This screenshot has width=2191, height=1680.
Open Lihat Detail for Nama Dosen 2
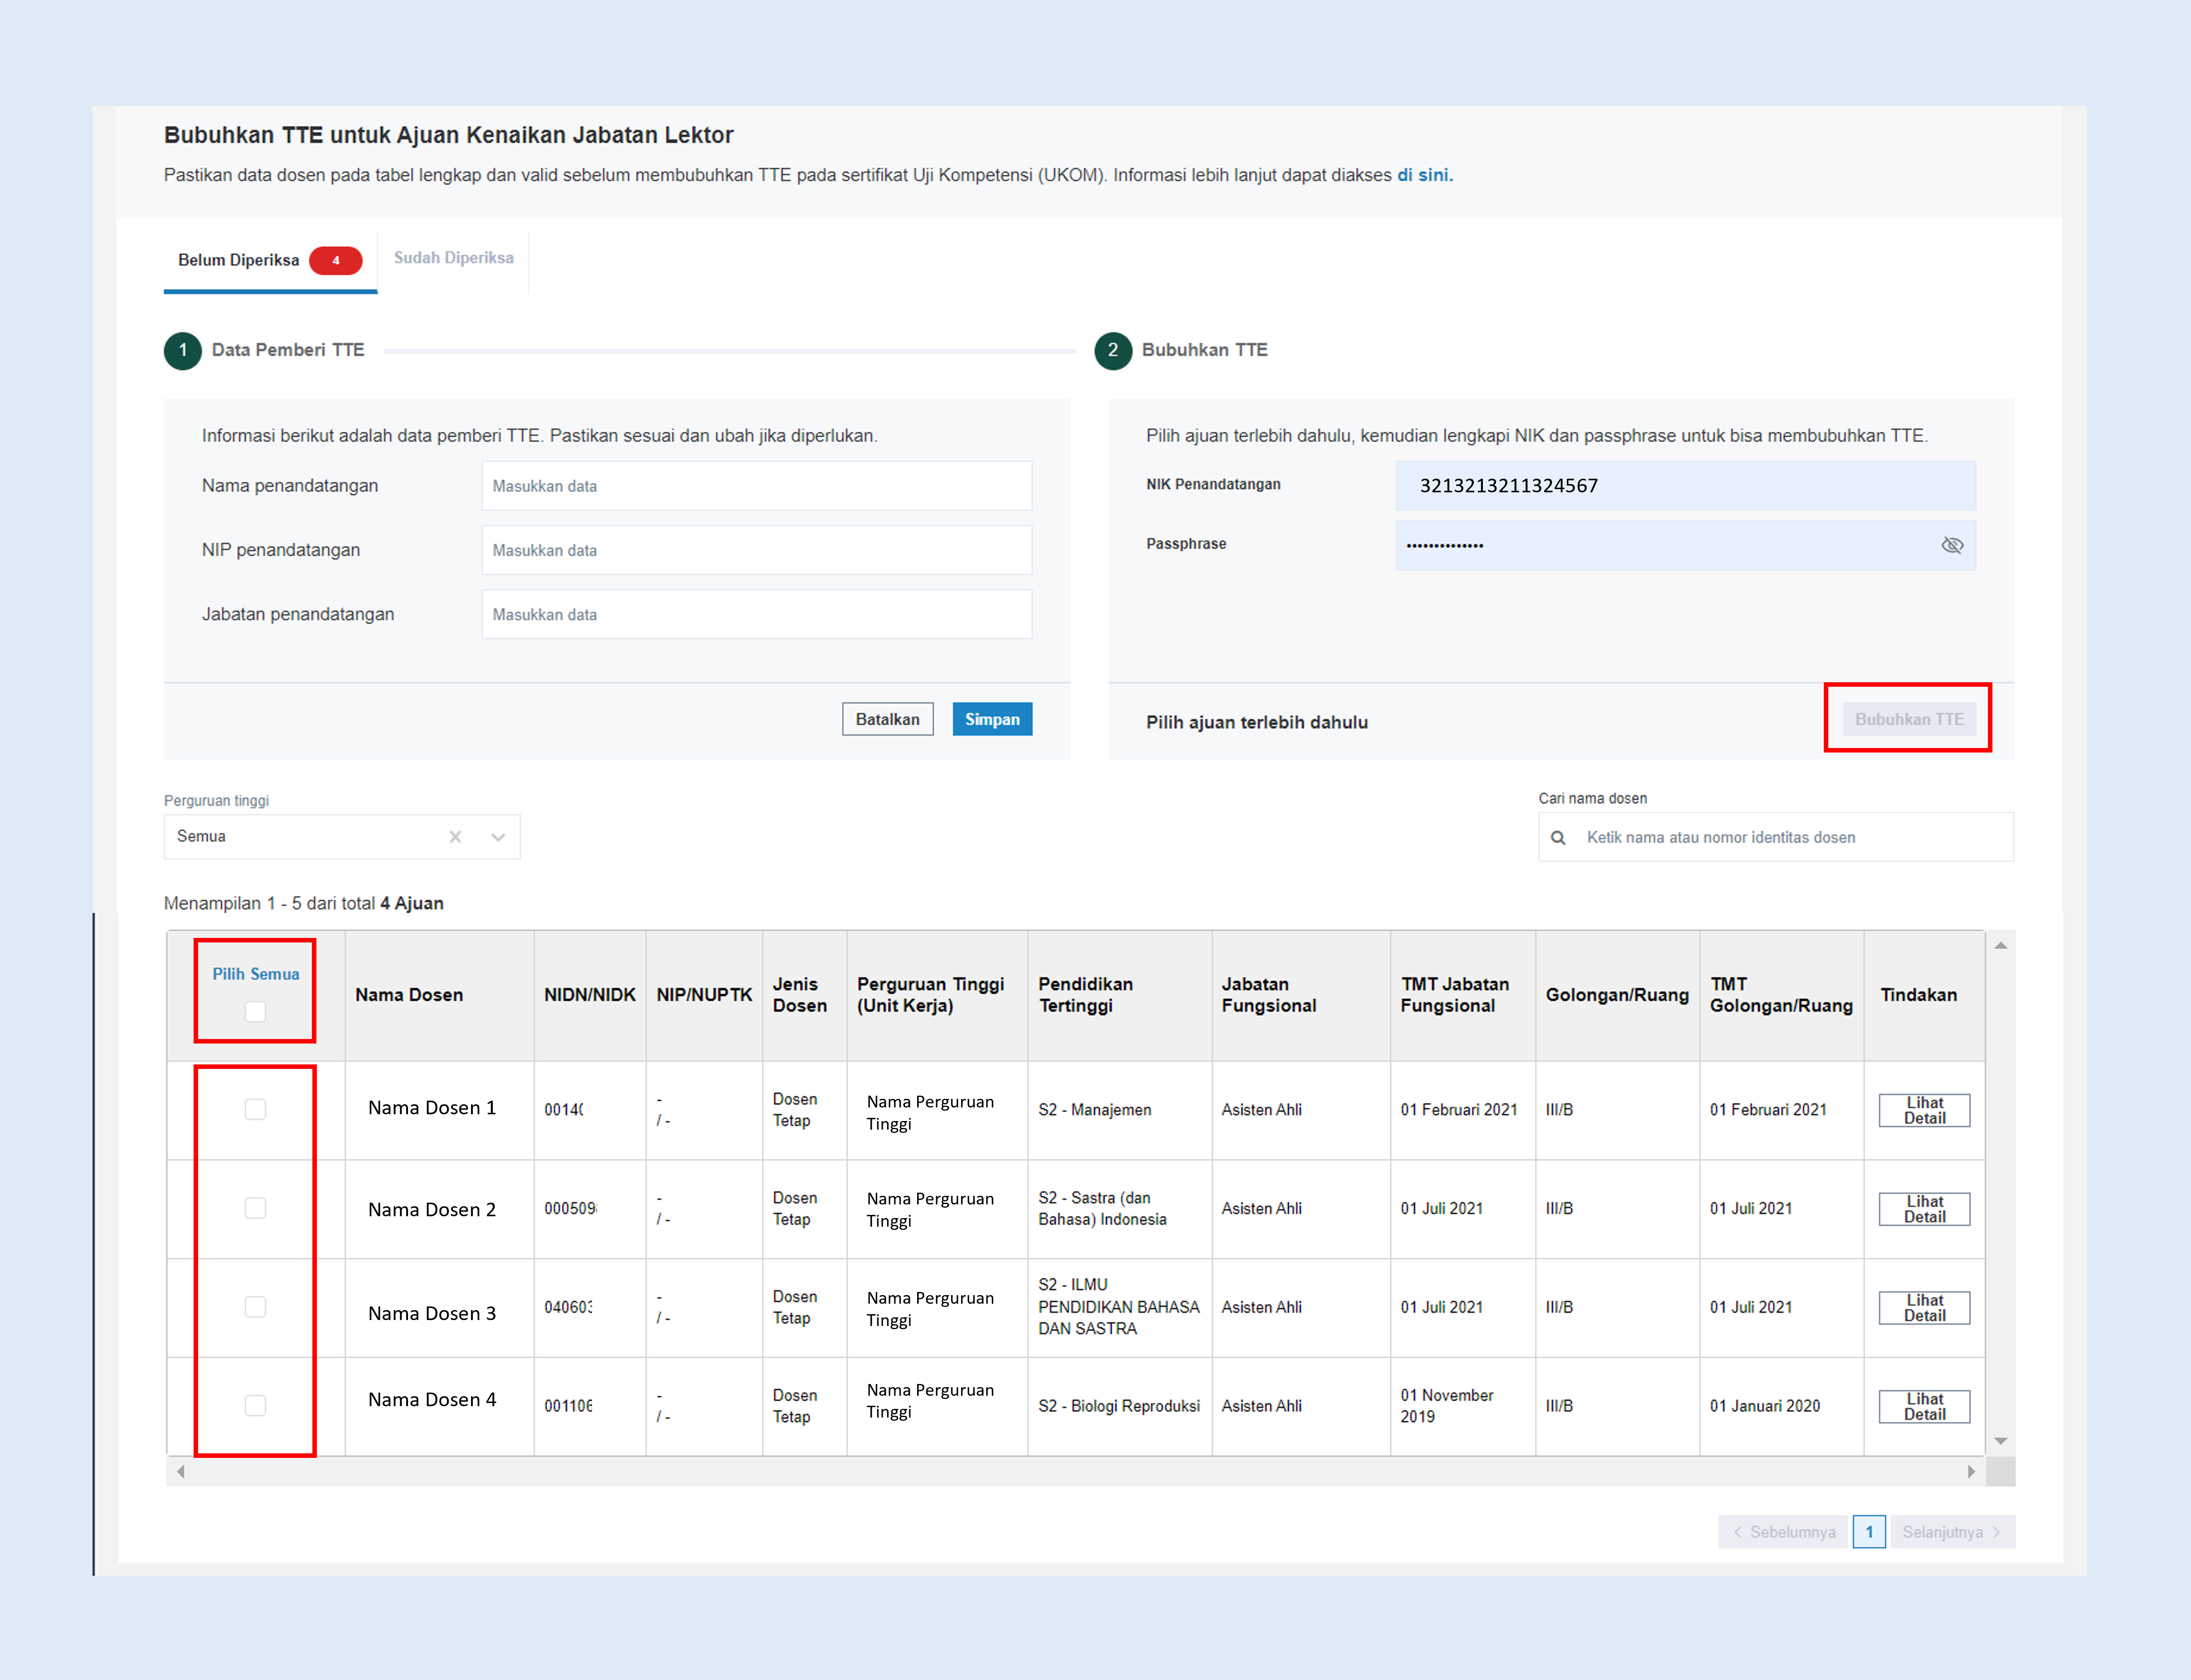(1924, 1209)
